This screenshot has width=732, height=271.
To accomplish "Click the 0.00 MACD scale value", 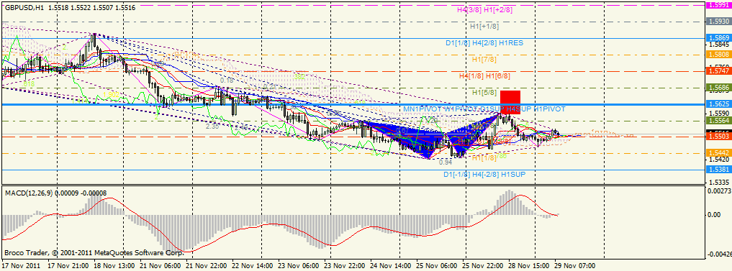I will pos(715,215).
